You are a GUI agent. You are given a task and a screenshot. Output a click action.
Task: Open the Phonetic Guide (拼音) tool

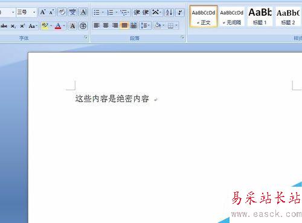coord(72,12)
